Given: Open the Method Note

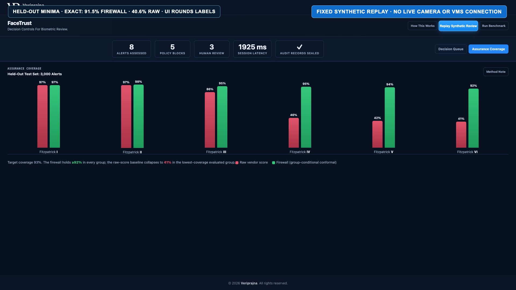Looking at the screenshot, I should coord(496,72).
